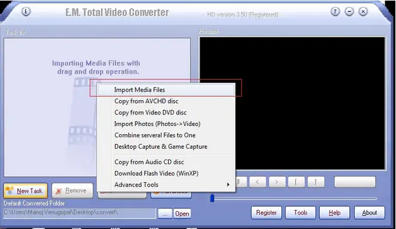Minimize the Total Video Converter window
396x229 pixels.
(x=349, y=11)
